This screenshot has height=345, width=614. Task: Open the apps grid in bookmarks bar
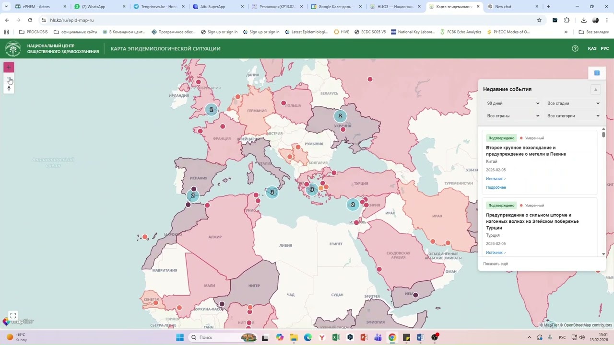point(6,32)
